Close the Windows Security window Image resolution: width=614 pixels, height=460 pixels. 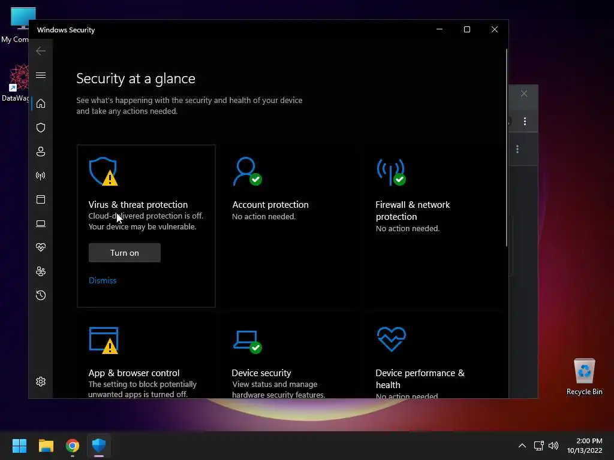pyautogui.click(x=495, y=29)
